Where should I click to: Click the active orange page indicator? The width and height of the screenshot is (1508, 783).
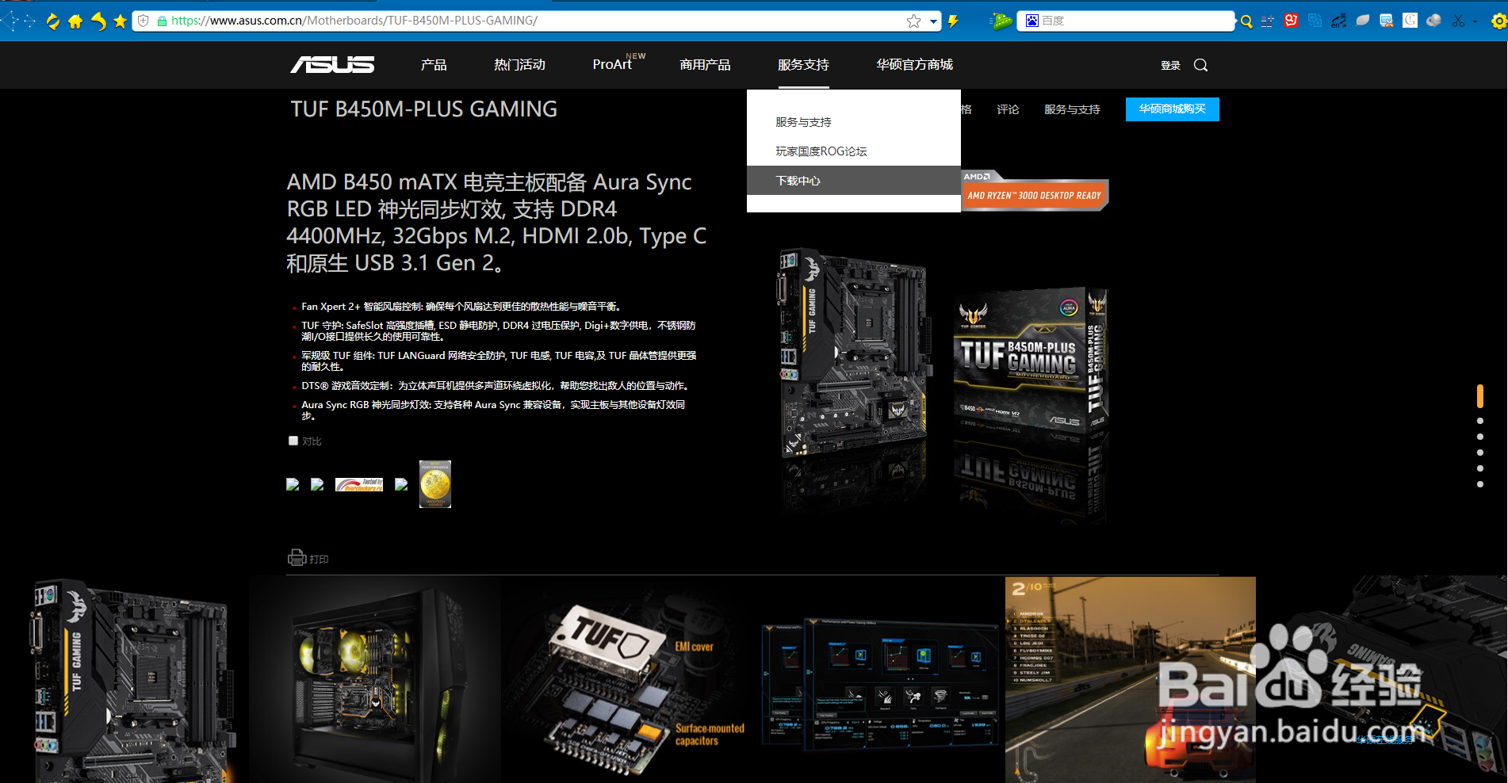pos(1480,395)
